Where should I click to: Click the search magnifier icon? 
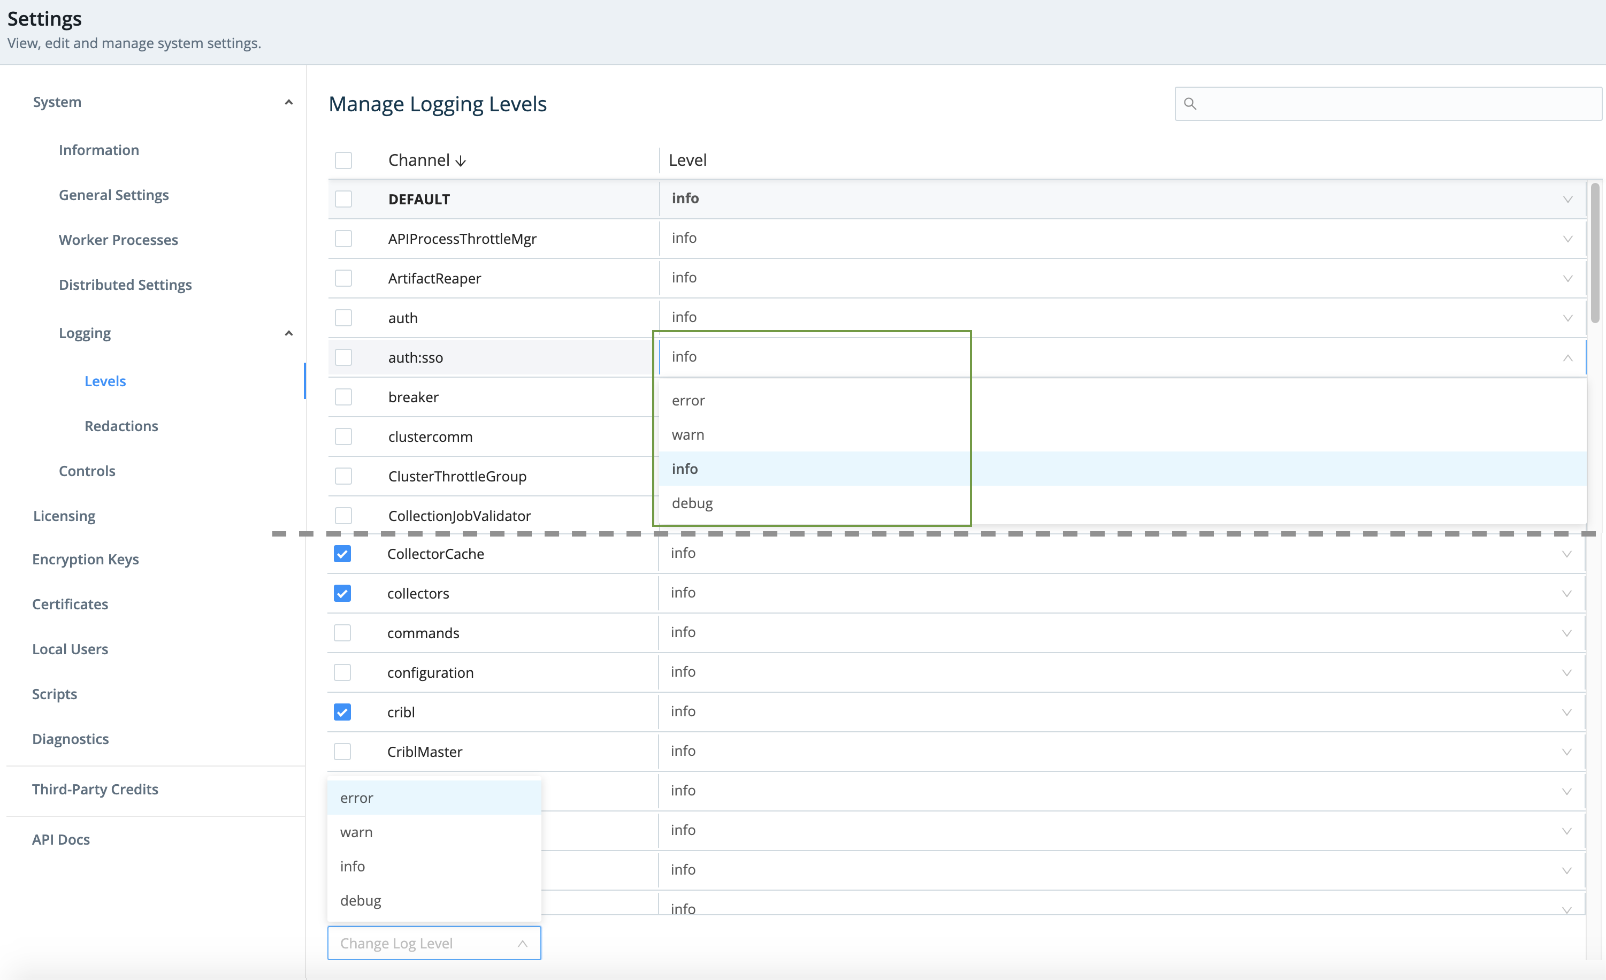coord(1189,104)
